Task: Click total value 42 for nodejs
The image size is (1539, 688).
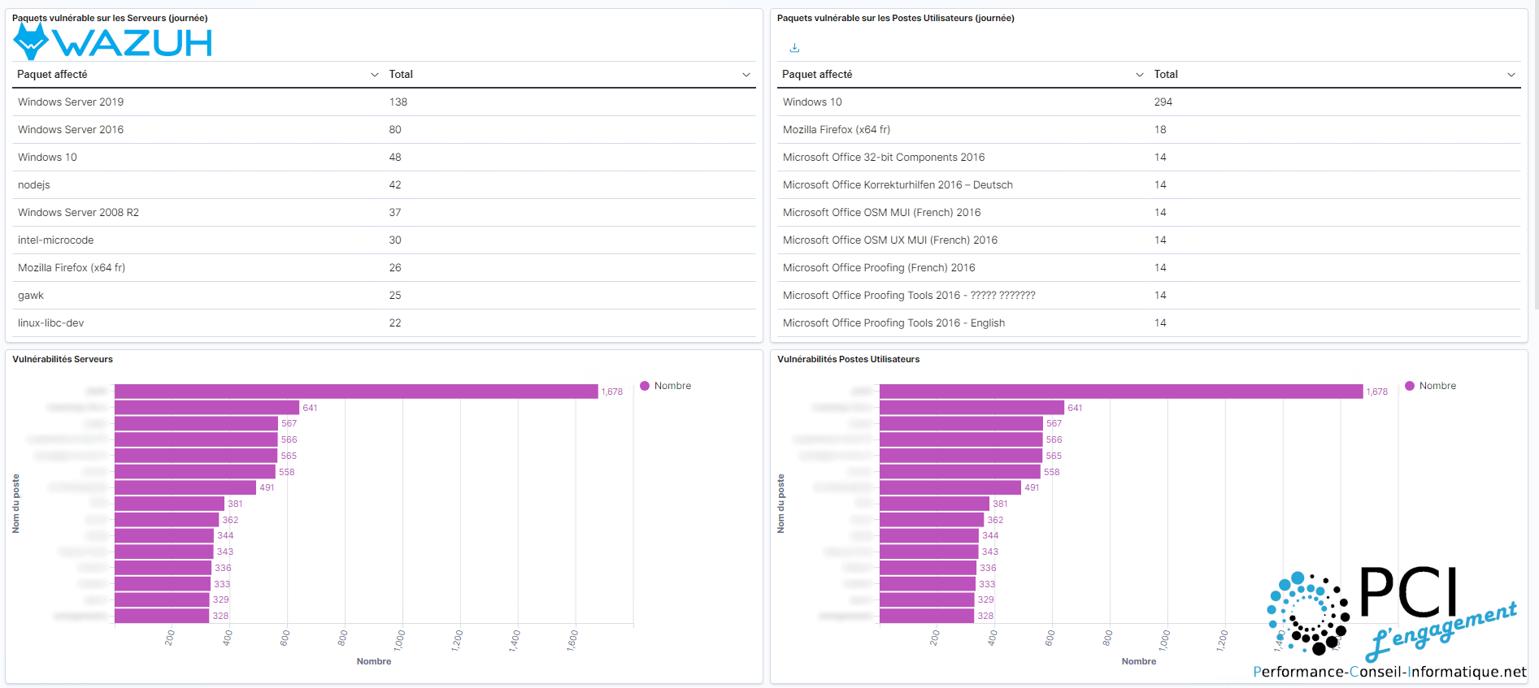Action: [x=395, y=184]
